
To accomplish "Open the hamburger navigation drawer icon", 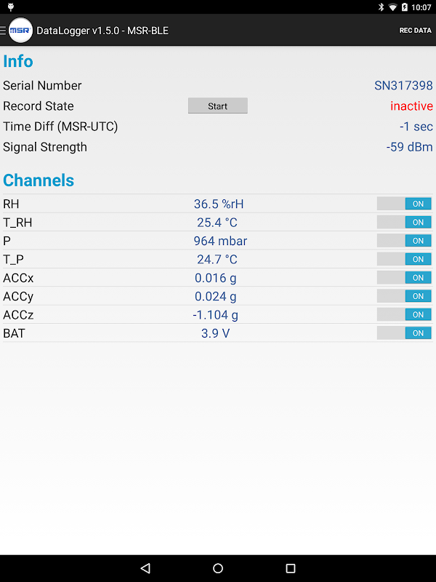I will pos(3,31).
